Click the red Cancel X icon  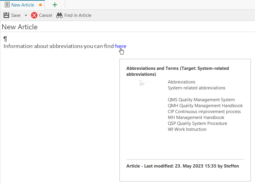(x=34, y=15)
